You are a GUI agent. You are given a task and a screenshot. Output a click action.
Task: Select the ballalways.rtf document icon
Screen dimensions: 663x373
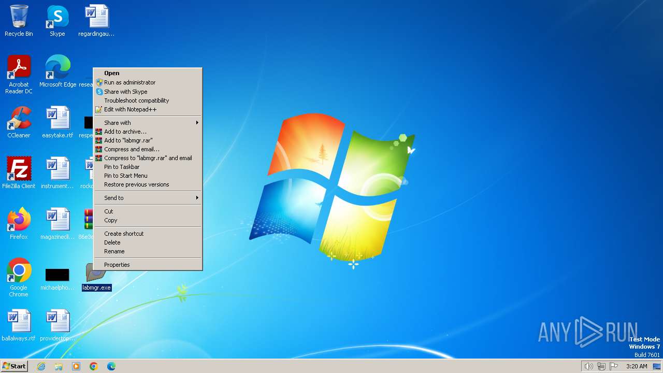pos(19,325)
